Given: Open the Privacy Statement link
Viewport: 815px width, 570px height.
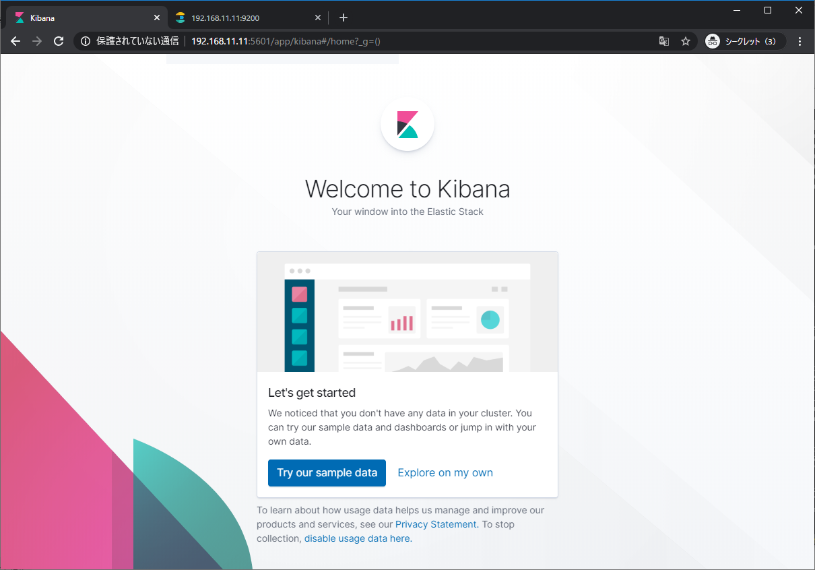Looking at the screenshot, I should (435, 524).
